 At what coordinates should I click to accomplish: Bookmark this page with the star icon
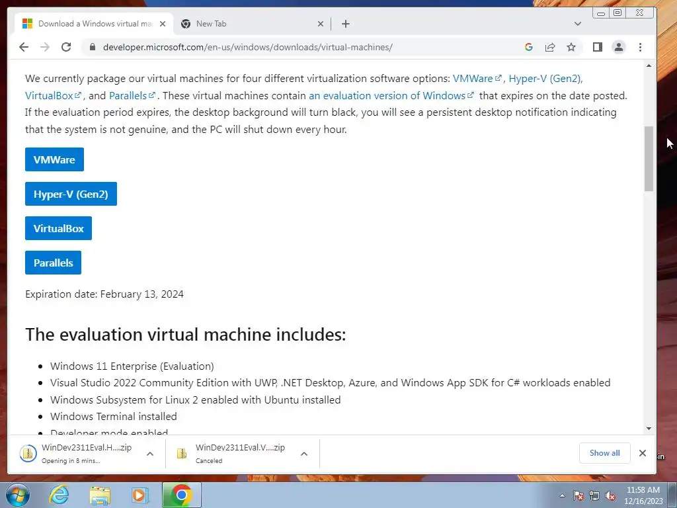pos(571,47)
